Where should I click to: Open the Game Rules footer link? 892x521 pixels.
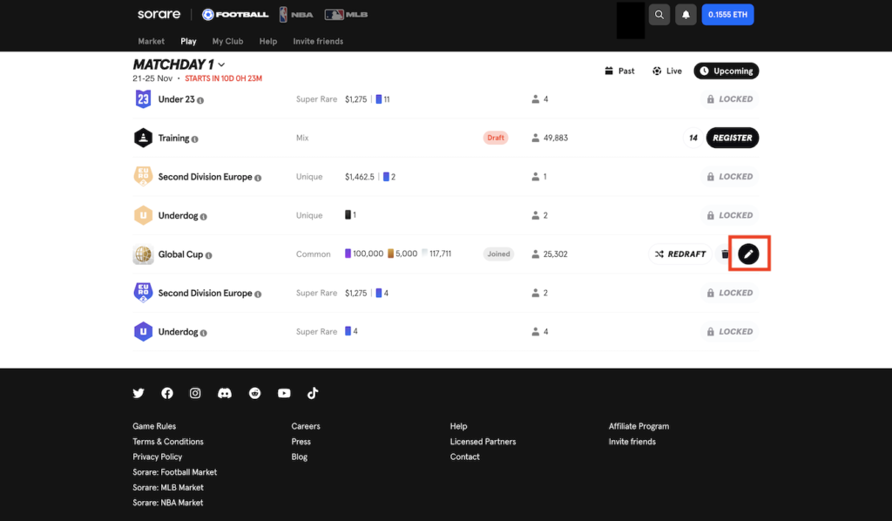pyautogui.click(x=154, y=426)
